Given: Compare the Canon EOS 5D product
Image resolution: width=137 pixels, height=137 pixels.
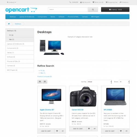Looking at the screenshot, I should (95, 129).
